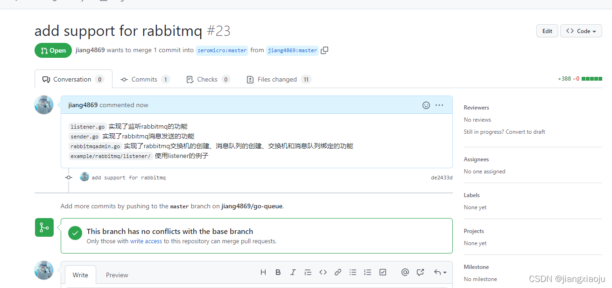
Task: Select the Write tab in editor
Action: 80,275
